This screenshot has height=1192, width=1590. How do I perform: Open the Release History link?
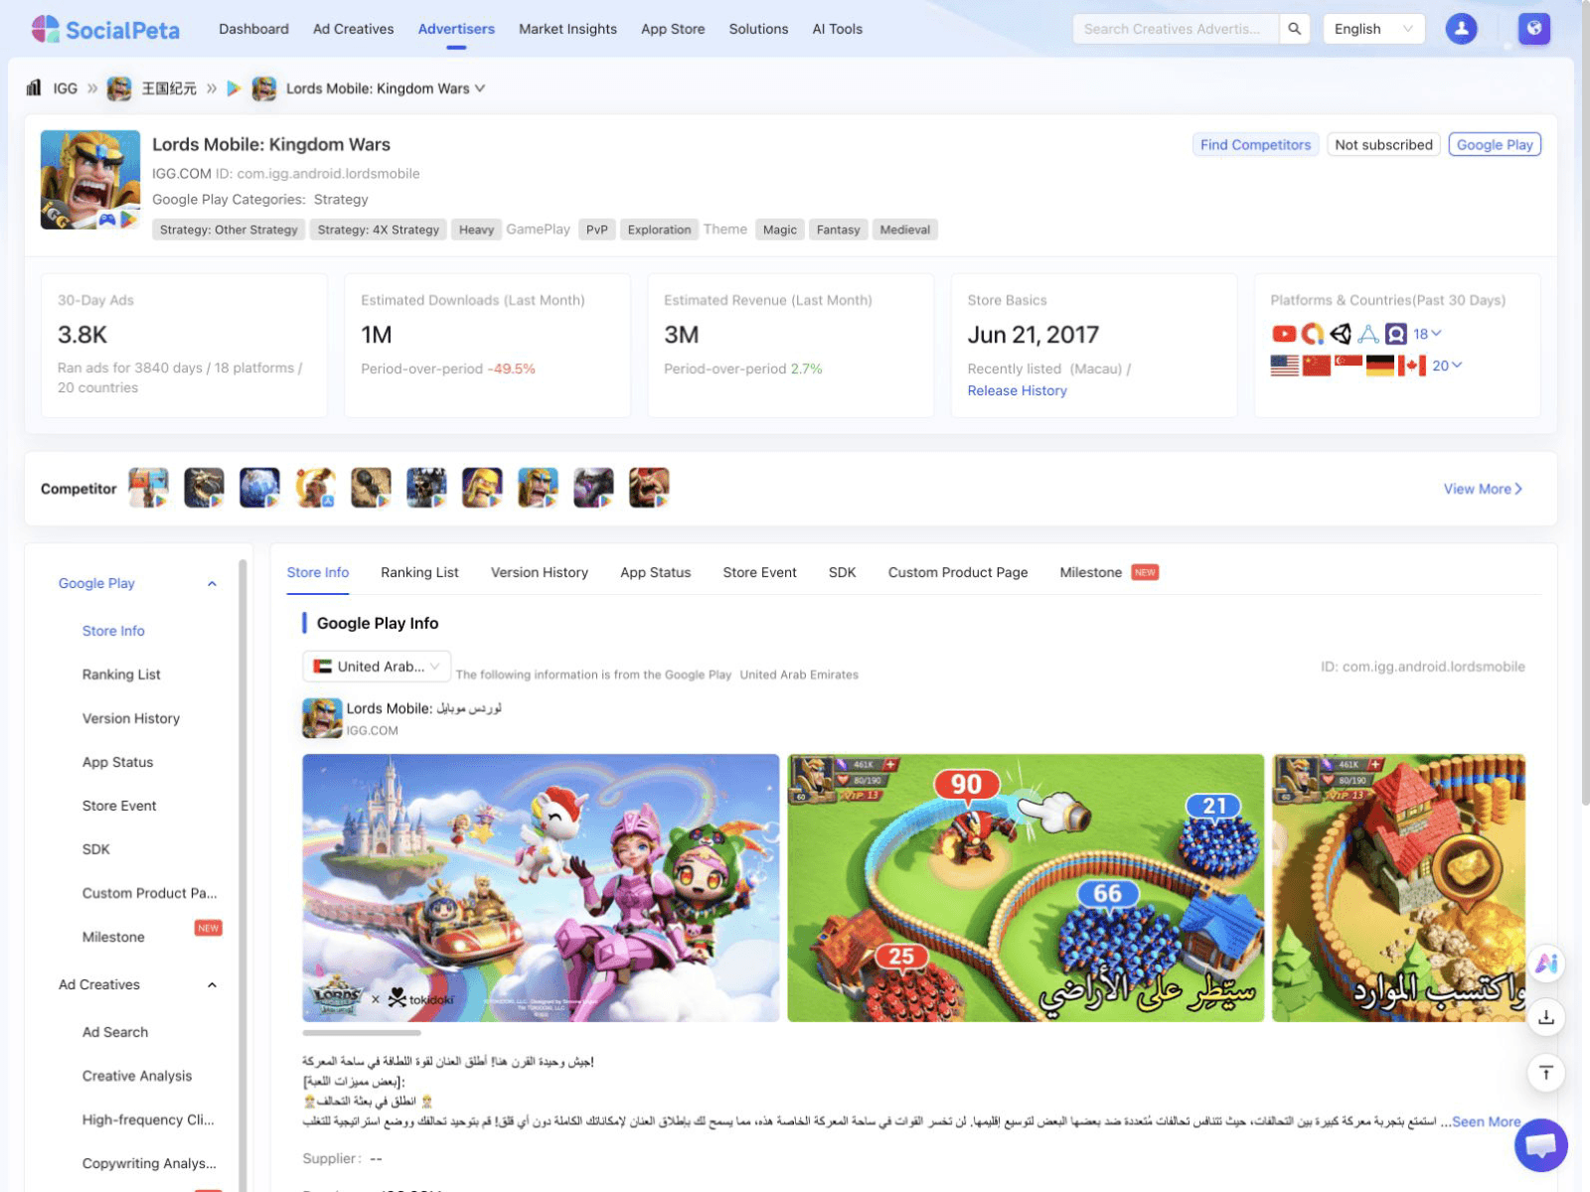click(1017, 390)
